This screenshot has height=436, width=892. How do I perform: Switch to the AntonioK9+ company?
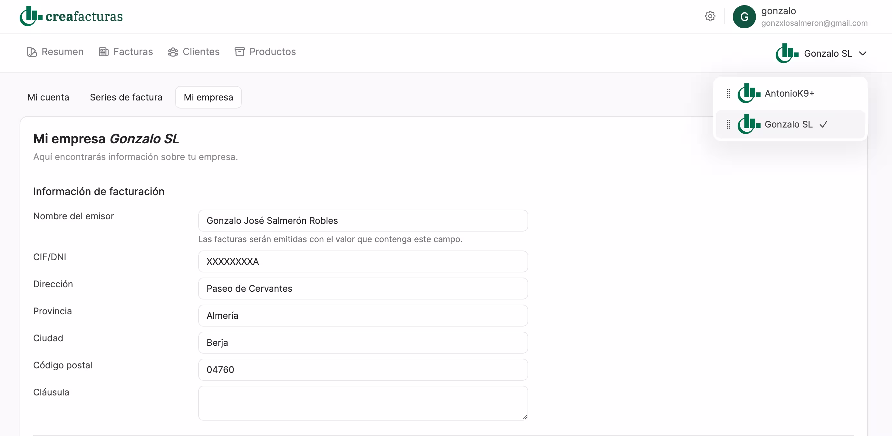pyautogui.click(x=789, y=93)
